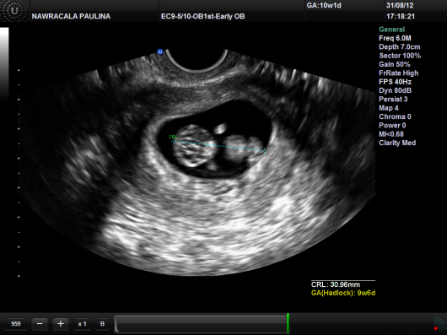447x335 pixels.
Task: Click the Gain 50% parameter
Action: [x=395, y=64]
